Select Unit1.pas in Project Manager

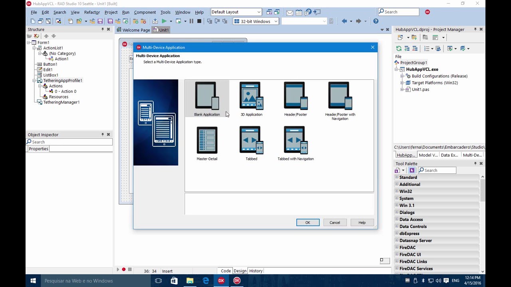tap(420, 90)
